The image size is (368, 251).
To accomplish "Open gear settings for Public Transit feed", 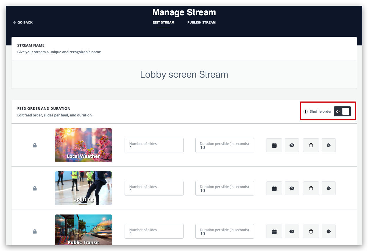I will 329,231.
